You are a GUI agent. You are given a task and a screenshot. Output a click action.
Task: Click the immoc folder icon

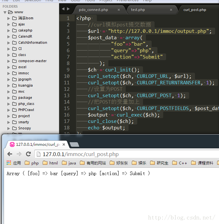click(14, 73)
